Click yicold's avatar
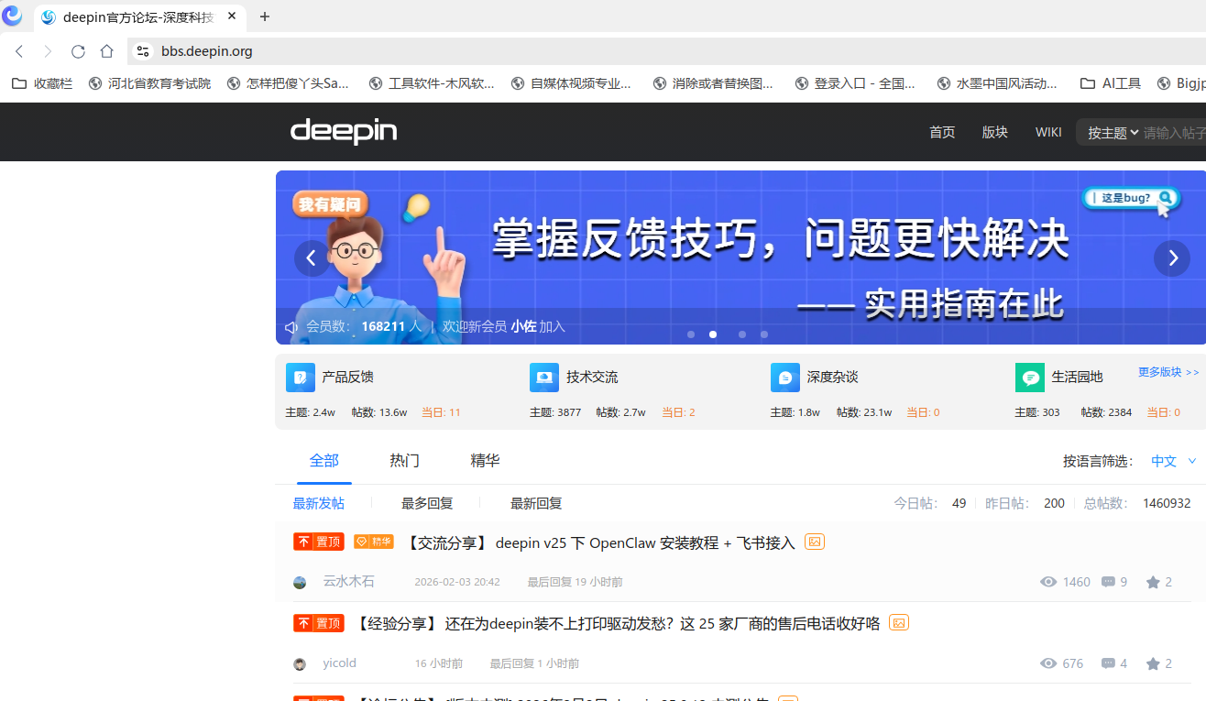This screenshot has width=1206, height=701. pos(300,664)
